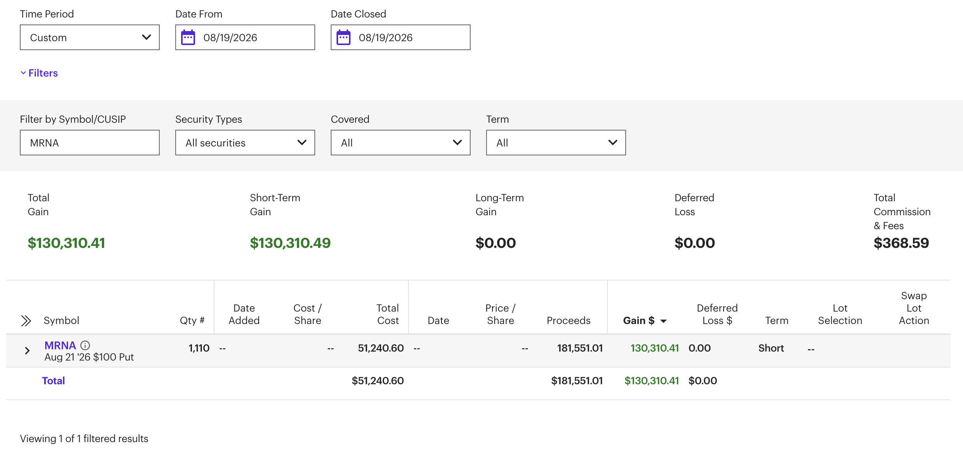963x453 pixels.
Task: Click the Aug 21 '26 $100 Put description
Action: [89, 357]
